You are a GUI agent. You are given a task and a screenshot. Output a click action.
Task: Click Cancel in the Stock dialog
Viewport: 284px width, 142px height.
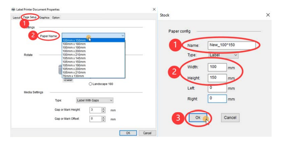point(230,118)
